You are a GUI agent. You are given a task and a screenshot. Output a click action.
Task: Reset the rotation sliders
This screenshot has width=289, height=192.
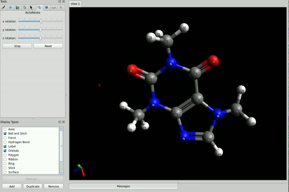point(48,46)
